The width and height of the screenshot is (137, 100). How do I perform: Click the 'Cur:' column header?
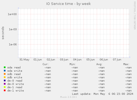click(x=45, y=64)
